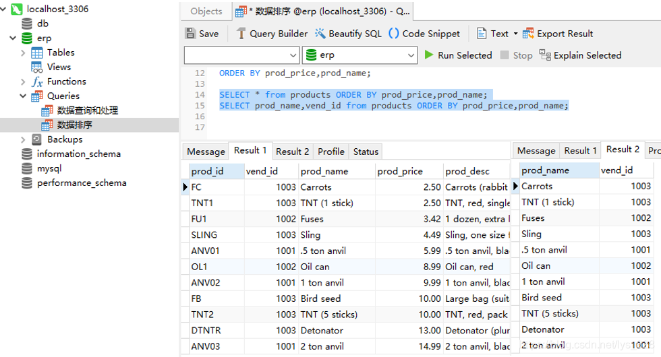Click the prod_desc column header

click(477, 171)
